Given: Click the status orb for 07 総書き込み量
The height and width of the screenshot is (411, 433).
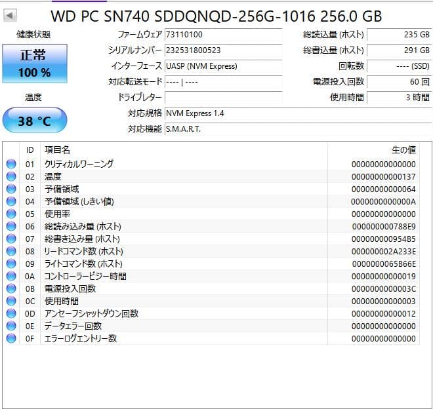Looking at the screenshot, I should click(11, 239).
